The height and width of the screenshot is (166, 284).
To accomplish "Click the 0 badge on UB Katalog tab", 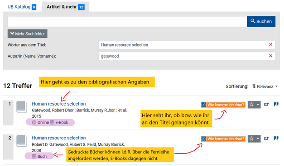I will pyautogui.click(x=34, y=7).
